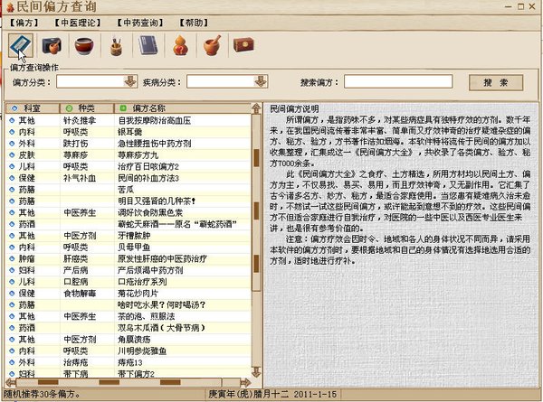543x402 pixels.
Task: Select the row 牙槽脓肿
Action: (x=129, y=236)
